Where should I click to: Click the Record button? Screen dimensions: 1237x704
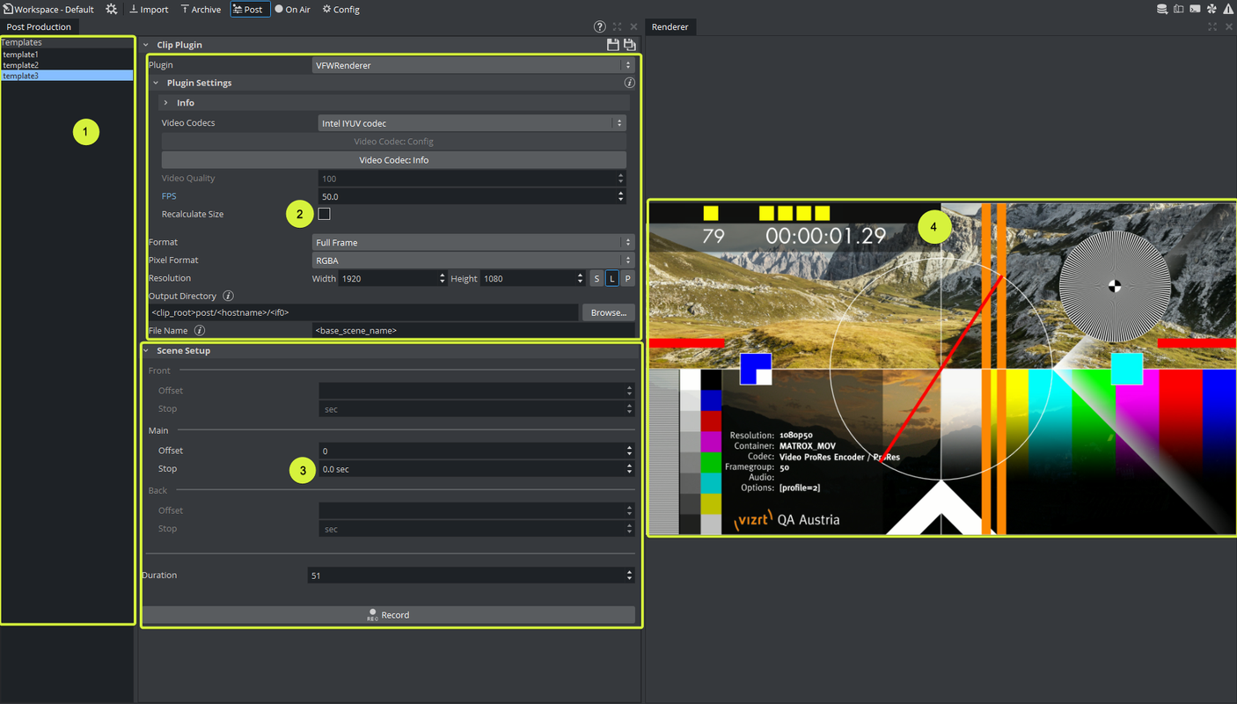pyautogui.click(x=388, y=615)
